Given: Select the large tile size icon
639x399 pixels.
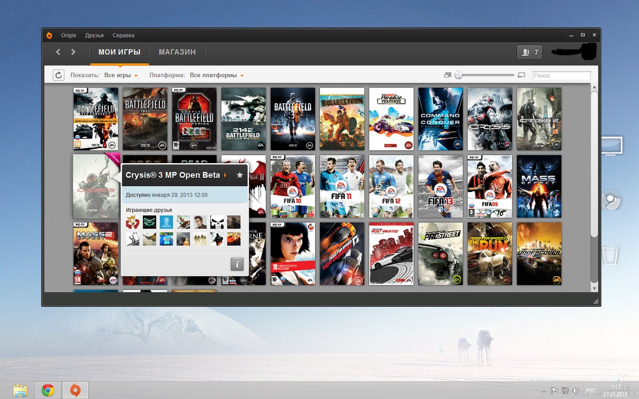Looking at the screenshot, I should (522, 75).
